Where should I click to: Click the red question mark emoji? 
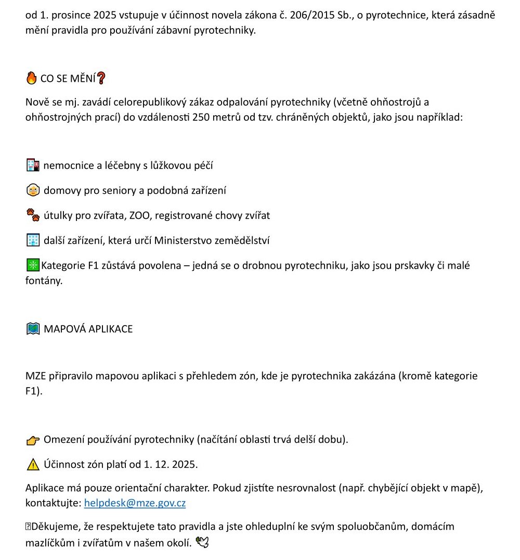coord(101,78)
